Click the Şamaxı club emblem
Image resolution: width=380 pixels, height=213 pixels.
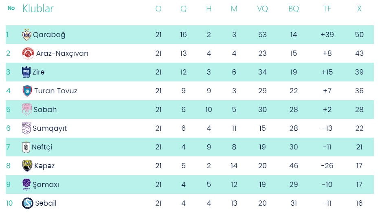[x=26, y=184]
